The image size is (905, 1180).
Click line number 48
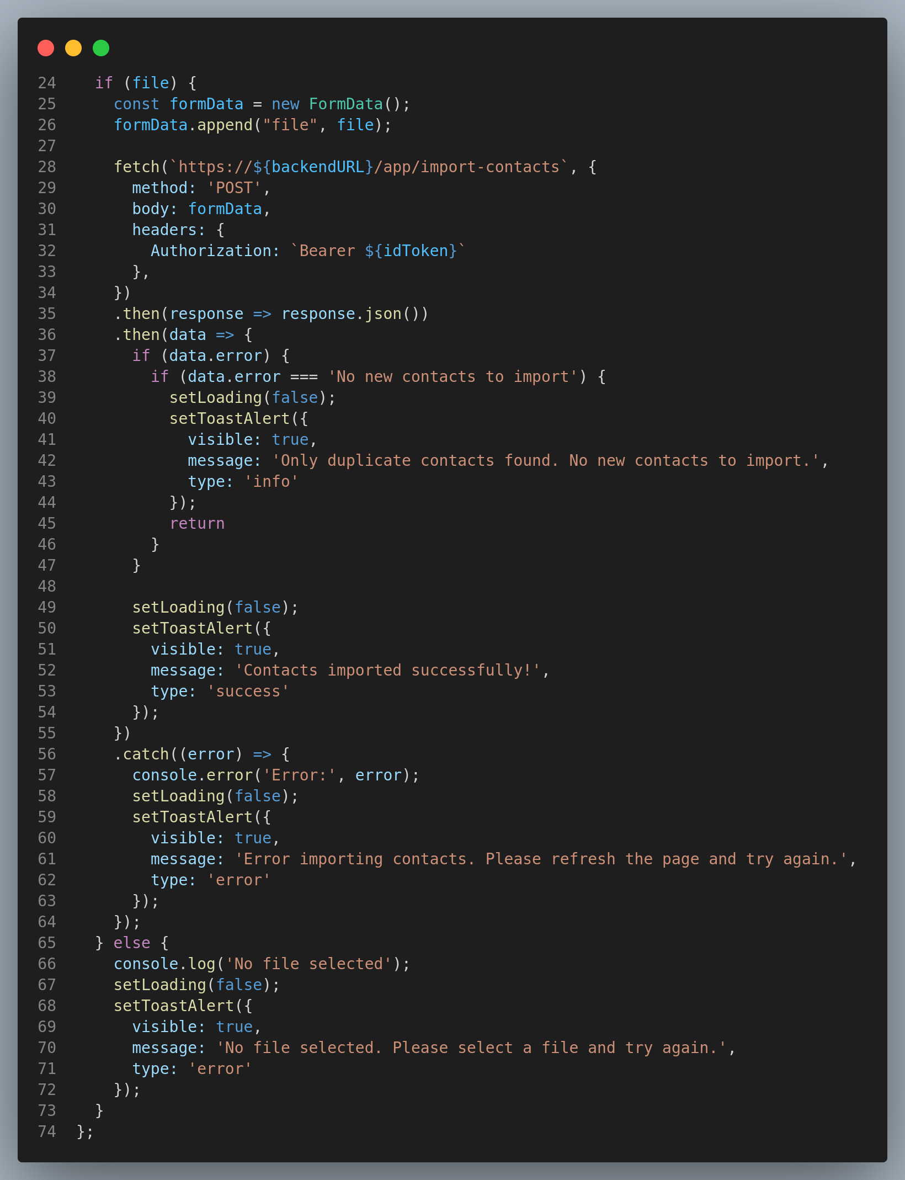click(47, 586)
